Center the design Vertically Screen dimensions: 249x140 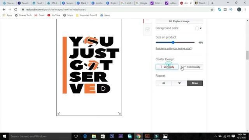167,67
